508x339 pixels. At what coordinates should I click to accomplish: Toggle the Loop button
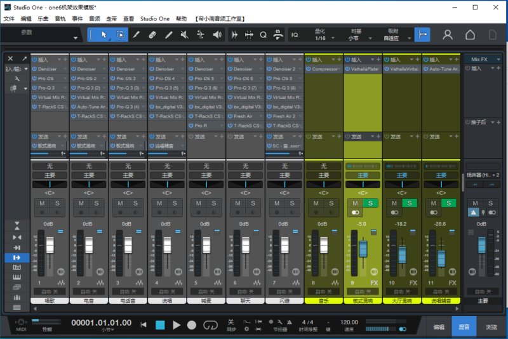coord(210,325)
